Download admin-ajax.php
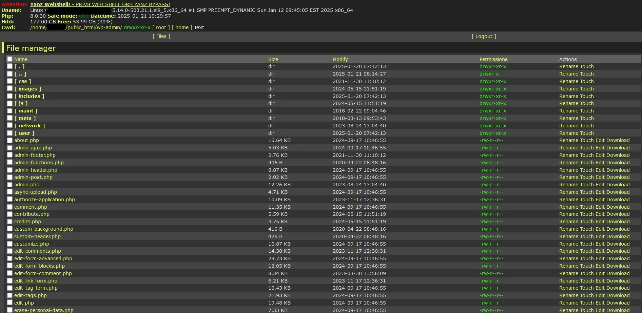Viewport: 642px width, 313px height. pos(619,147)
